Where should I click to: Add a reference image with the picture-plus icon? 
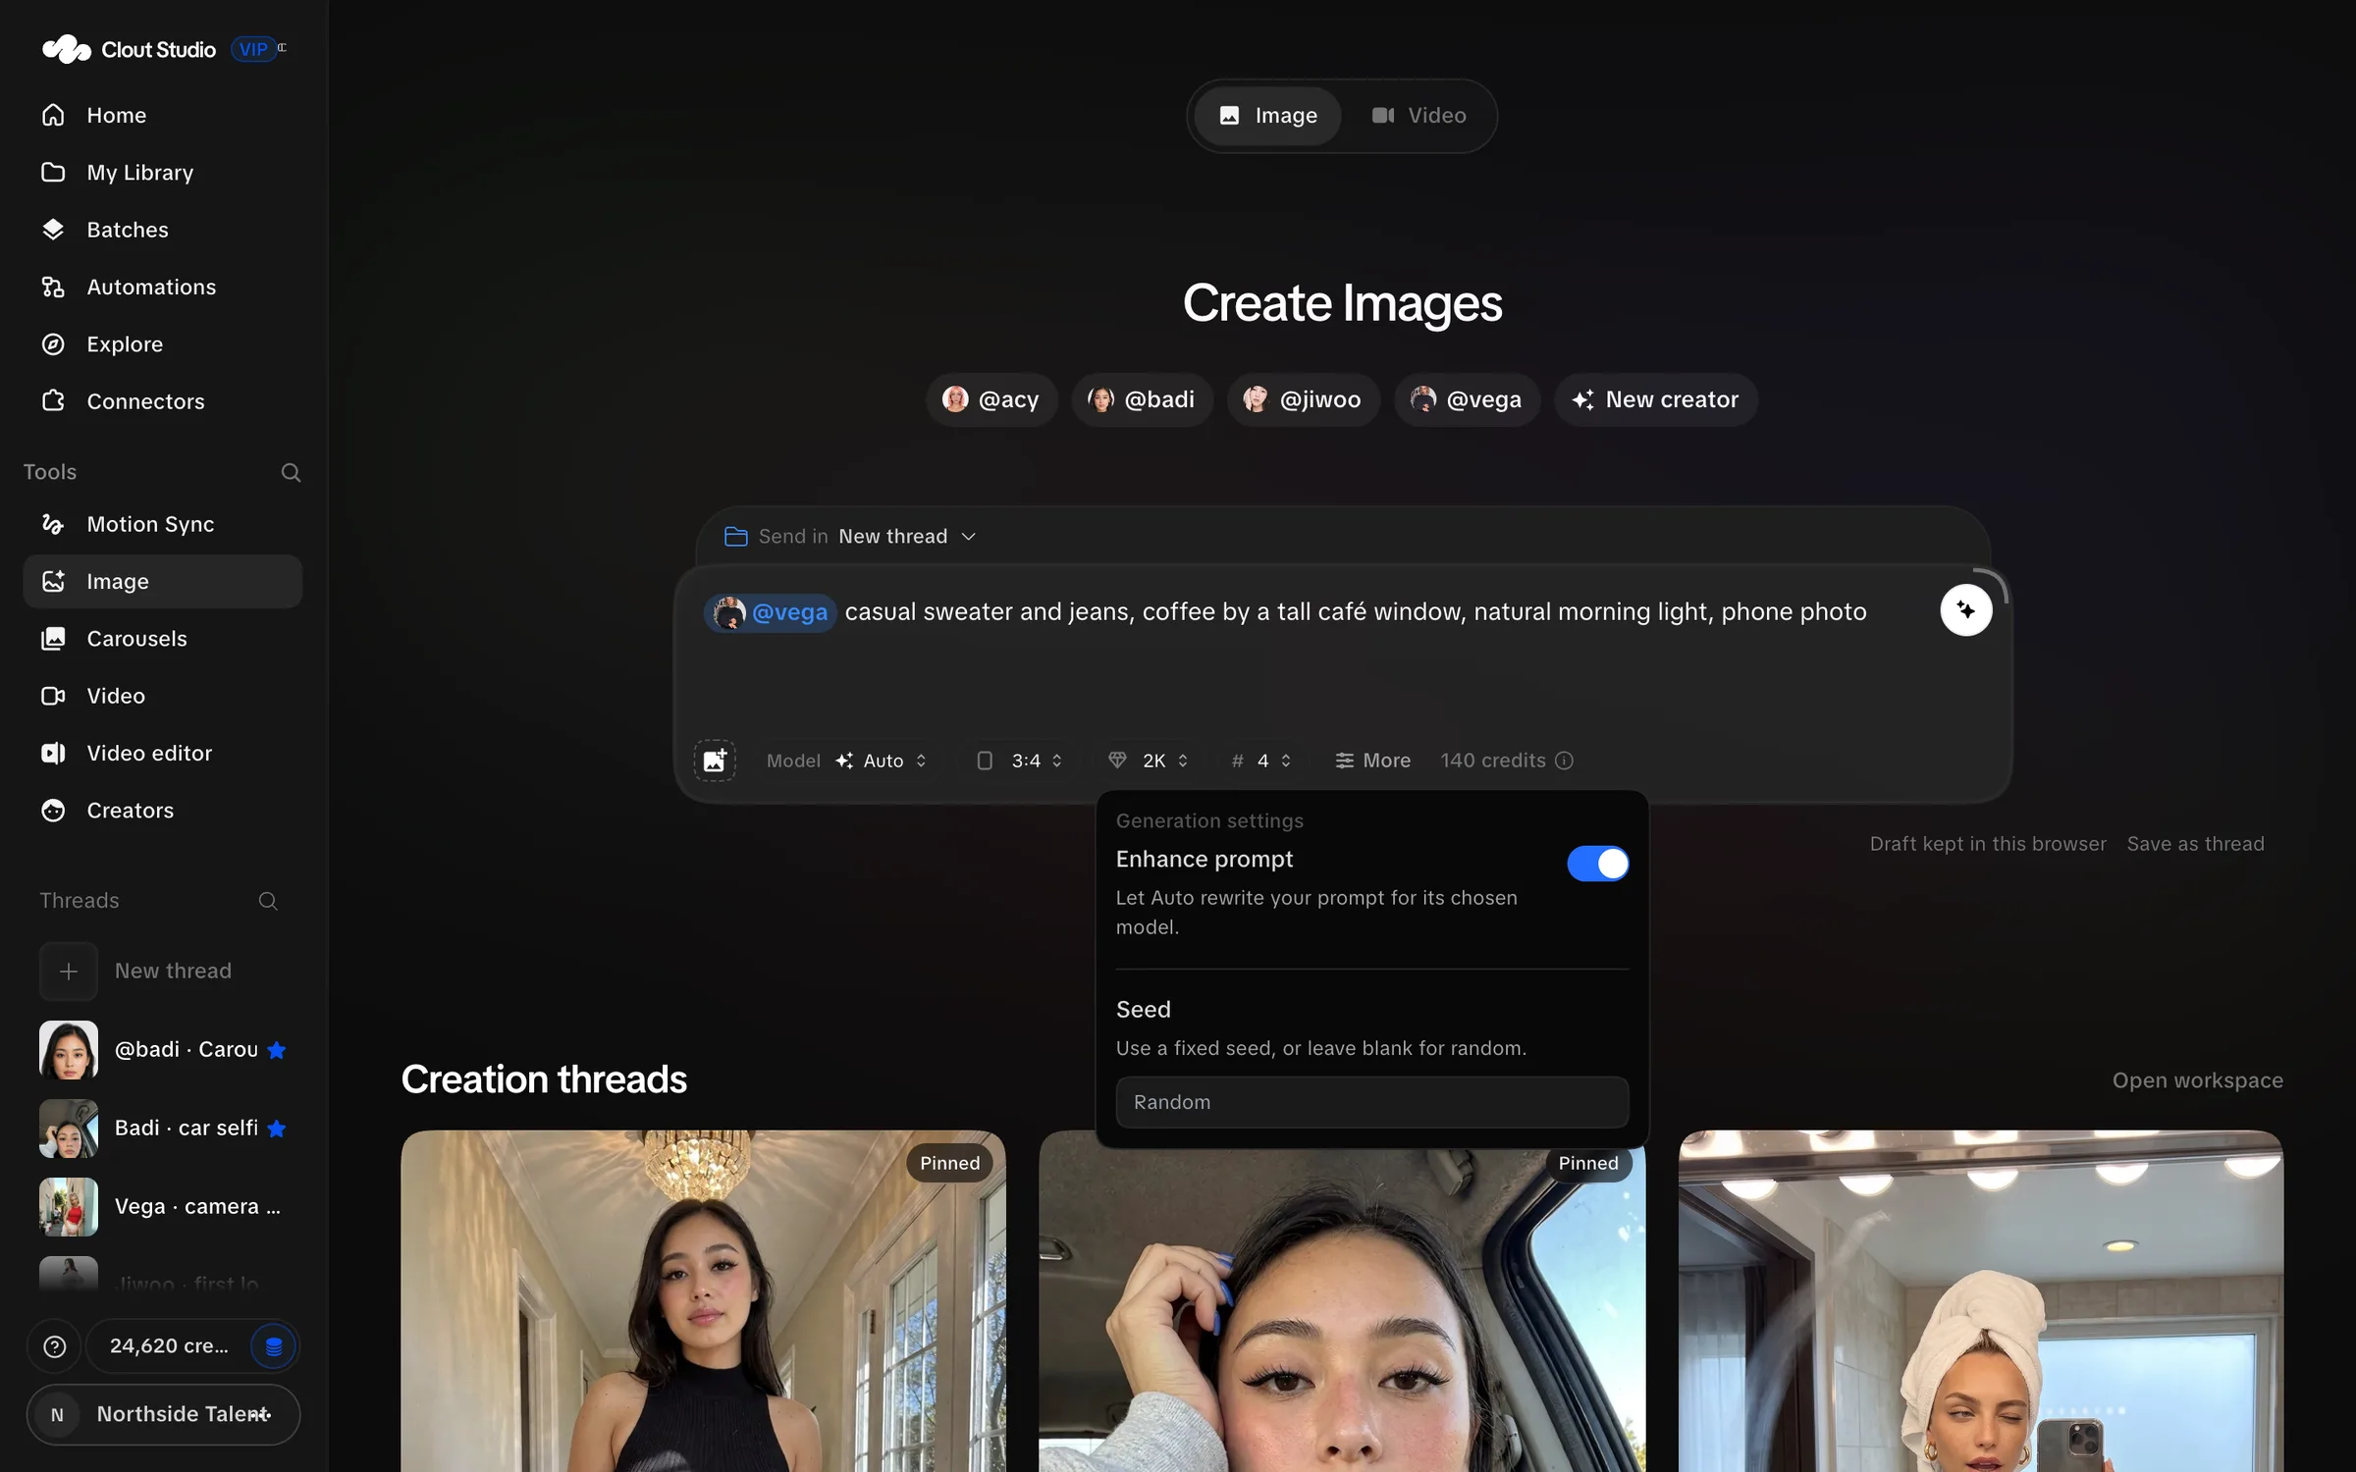(x=715, y=761)
